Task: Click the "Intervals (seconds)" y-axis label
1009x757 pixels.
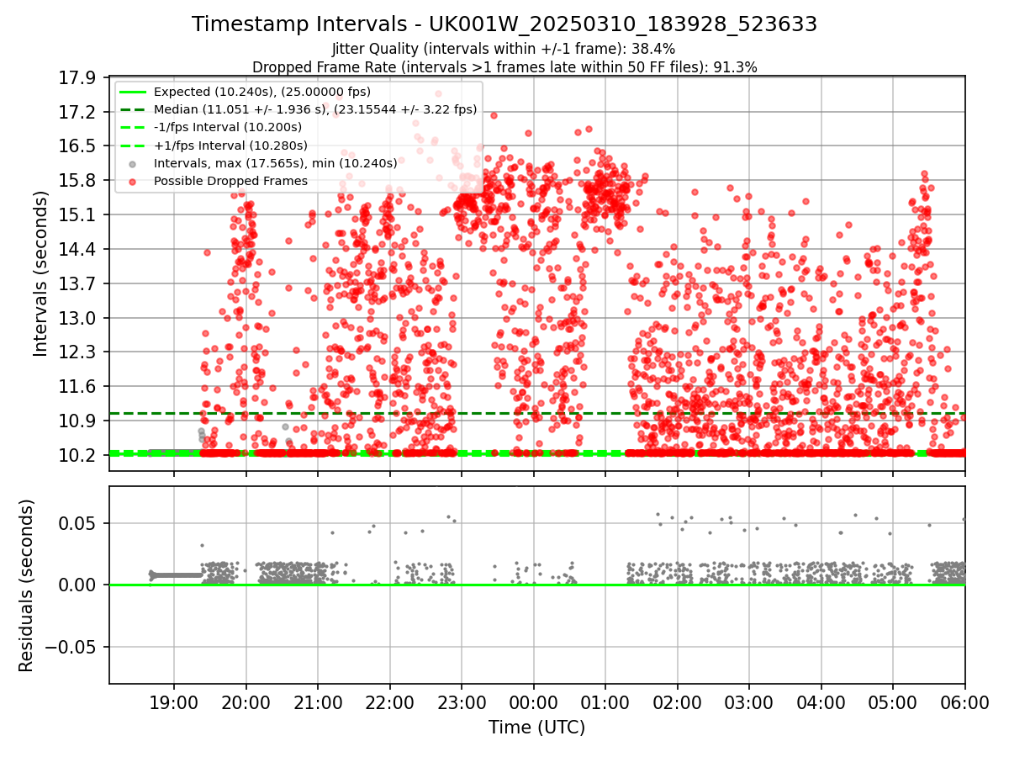Action: click(x=40, y=273)
